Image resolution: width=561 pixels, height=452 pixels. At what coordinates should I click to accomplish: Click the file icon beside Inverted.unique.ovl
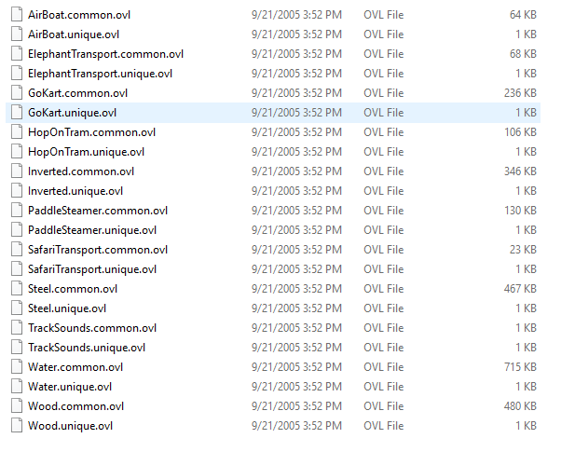pos(17,191)
